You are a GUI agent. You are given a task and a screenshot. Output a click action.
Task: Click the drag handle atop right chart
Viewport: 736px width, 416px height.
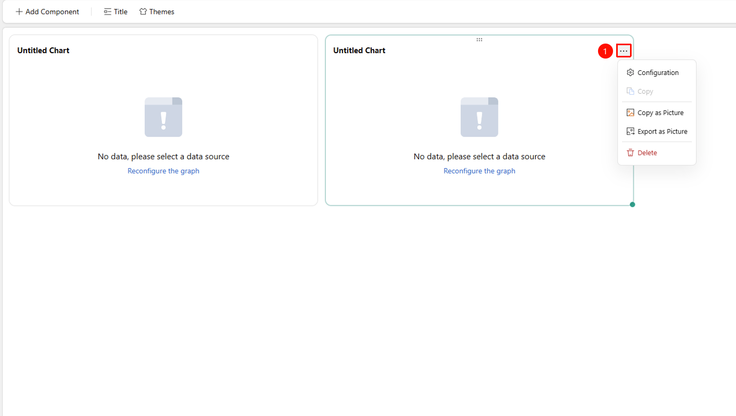pos(479,39)
